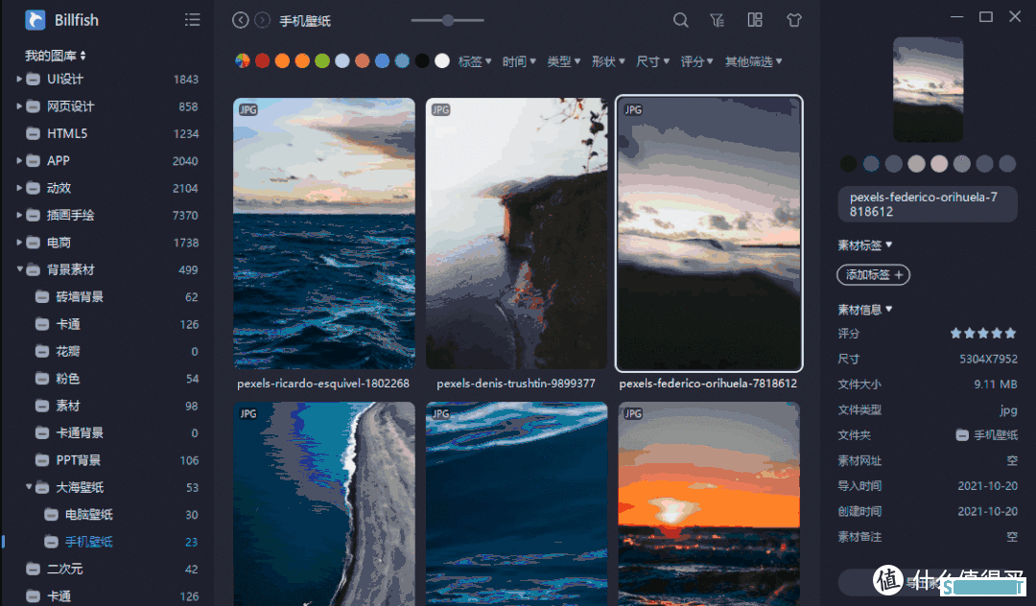The width and height of the screenshot is (1036, 606).
Task: Open the 评分 filter dropdown
Action: coord(697,61)
